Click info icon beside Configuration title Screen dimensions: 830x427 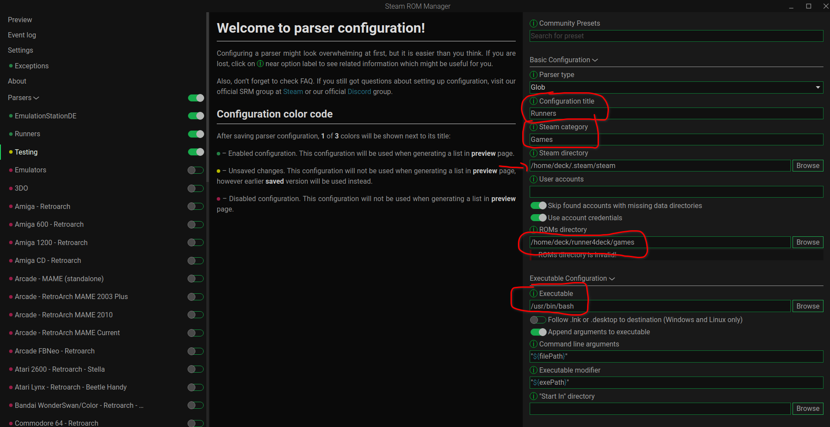(x=534, y=101)
